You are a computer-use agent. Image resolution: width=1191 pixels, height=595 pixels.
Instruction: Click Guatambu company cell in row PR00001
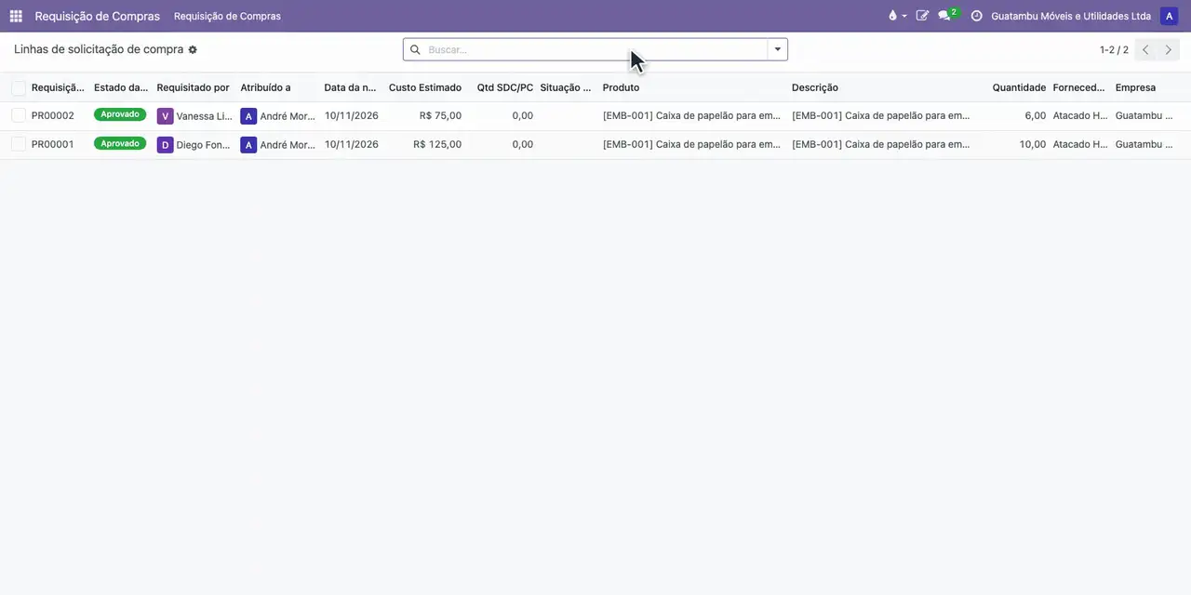[1144, 144]
